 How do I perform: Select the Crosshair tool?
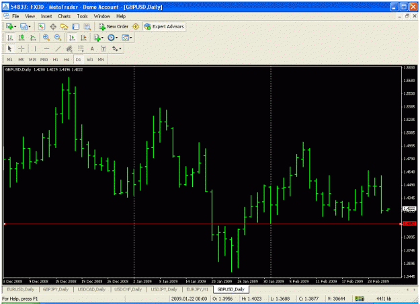(22, 48)
